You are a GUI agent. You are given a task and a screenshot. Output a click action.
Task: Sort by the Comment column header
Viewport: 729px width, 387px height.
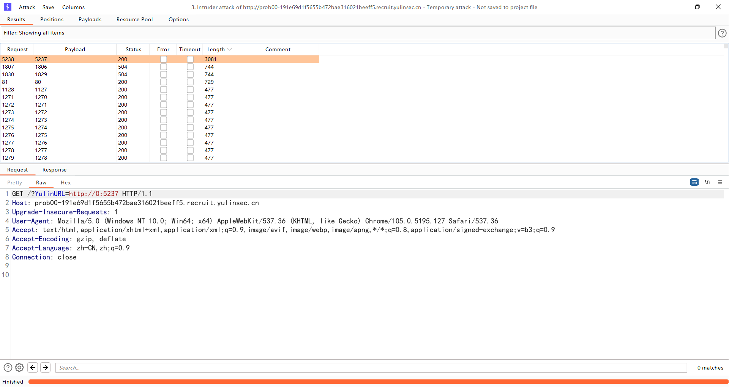(278, 49)
